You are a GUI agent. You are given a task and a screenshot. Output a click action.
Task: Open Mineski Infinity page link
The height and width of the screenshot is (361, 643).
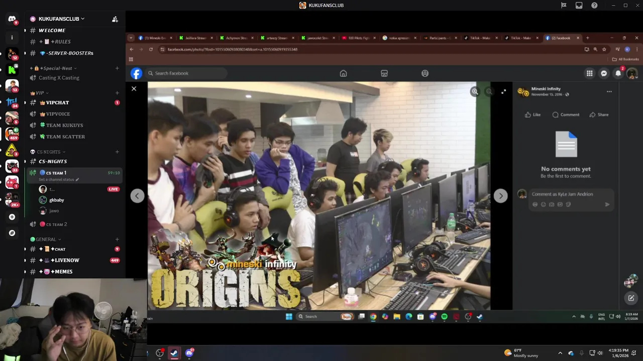click(546, 89)
